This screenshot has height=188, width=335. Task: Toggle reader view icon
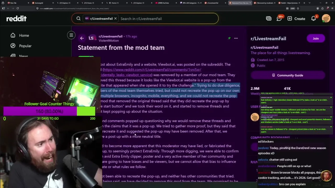(287, 8)
